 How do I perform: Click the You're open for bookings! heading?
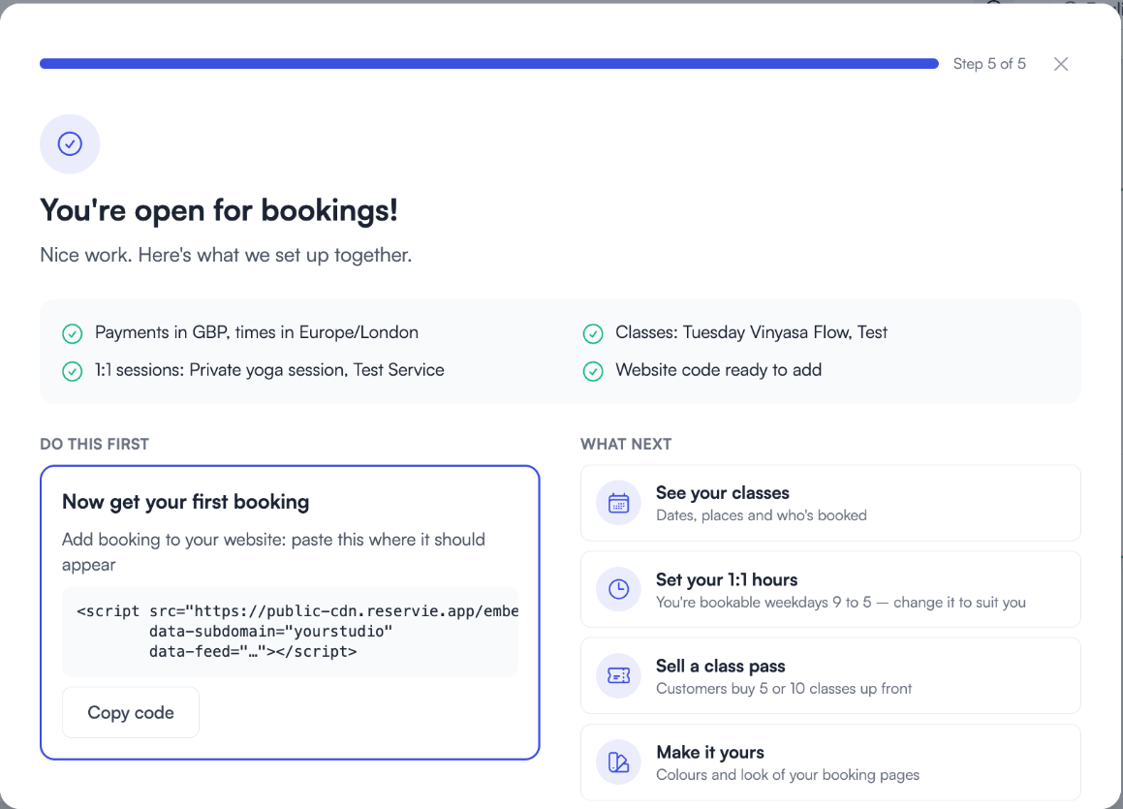click(218, 210)
